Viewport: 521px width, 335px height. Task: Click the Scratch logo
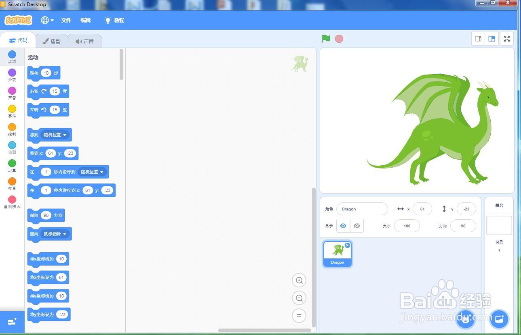click(x=18, y=20)
